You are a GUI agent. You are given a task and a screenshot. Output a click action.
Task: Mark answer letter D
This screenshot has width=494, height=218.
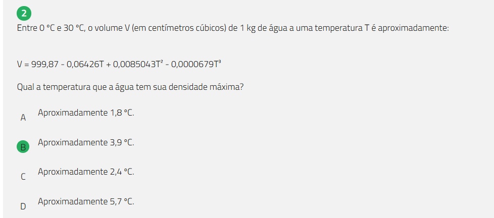point(23,206)
